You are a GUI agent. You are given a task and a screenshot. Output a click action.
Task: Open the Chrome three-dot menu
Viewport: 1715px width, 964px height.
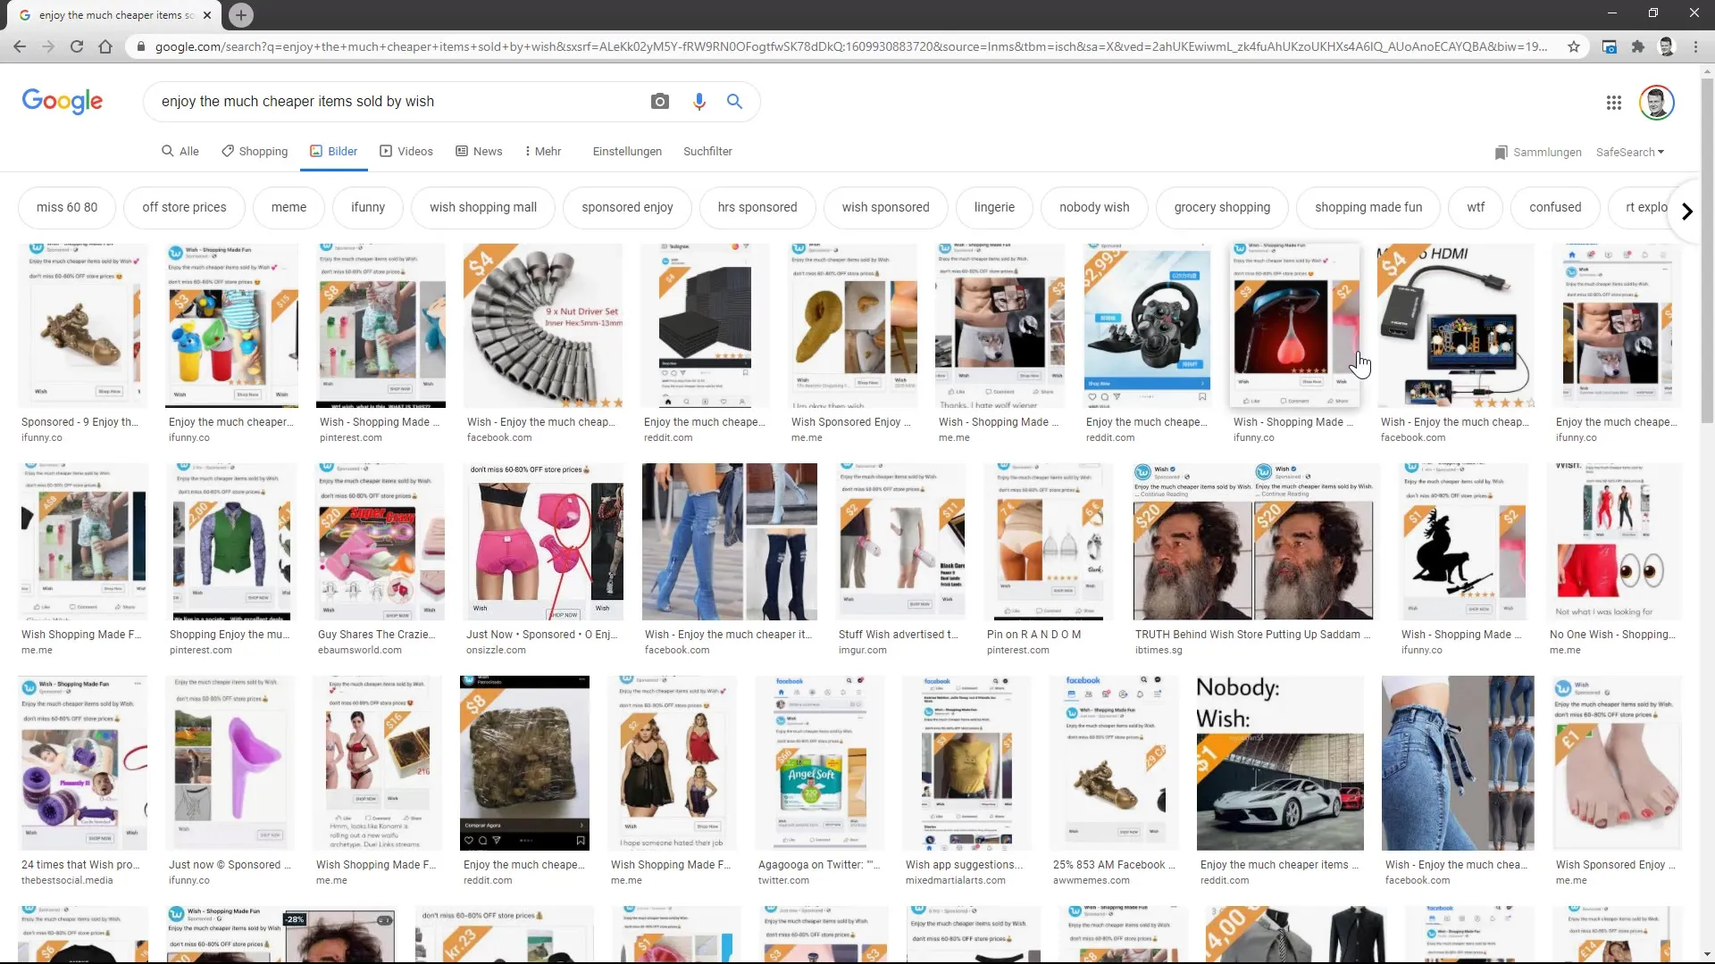tap(1695, 46)
